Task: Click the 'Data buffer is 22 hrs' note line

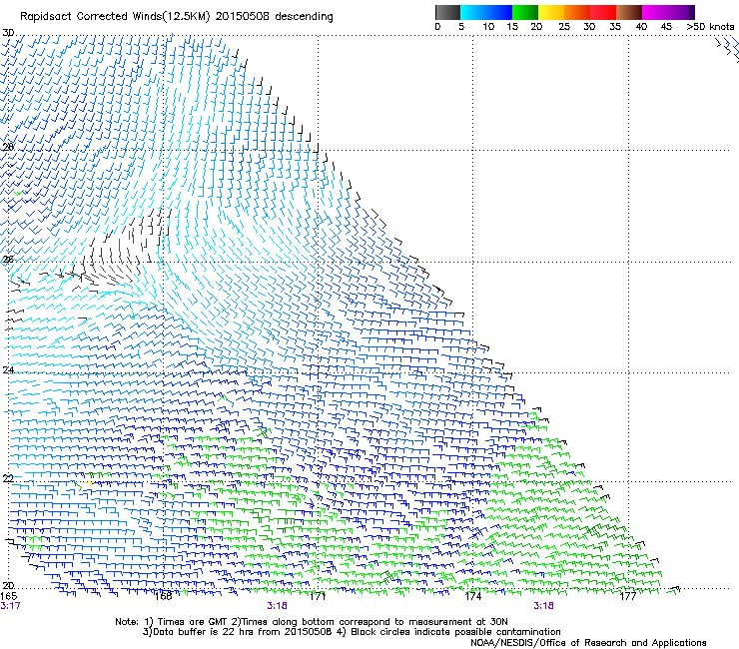Action: 353,632
